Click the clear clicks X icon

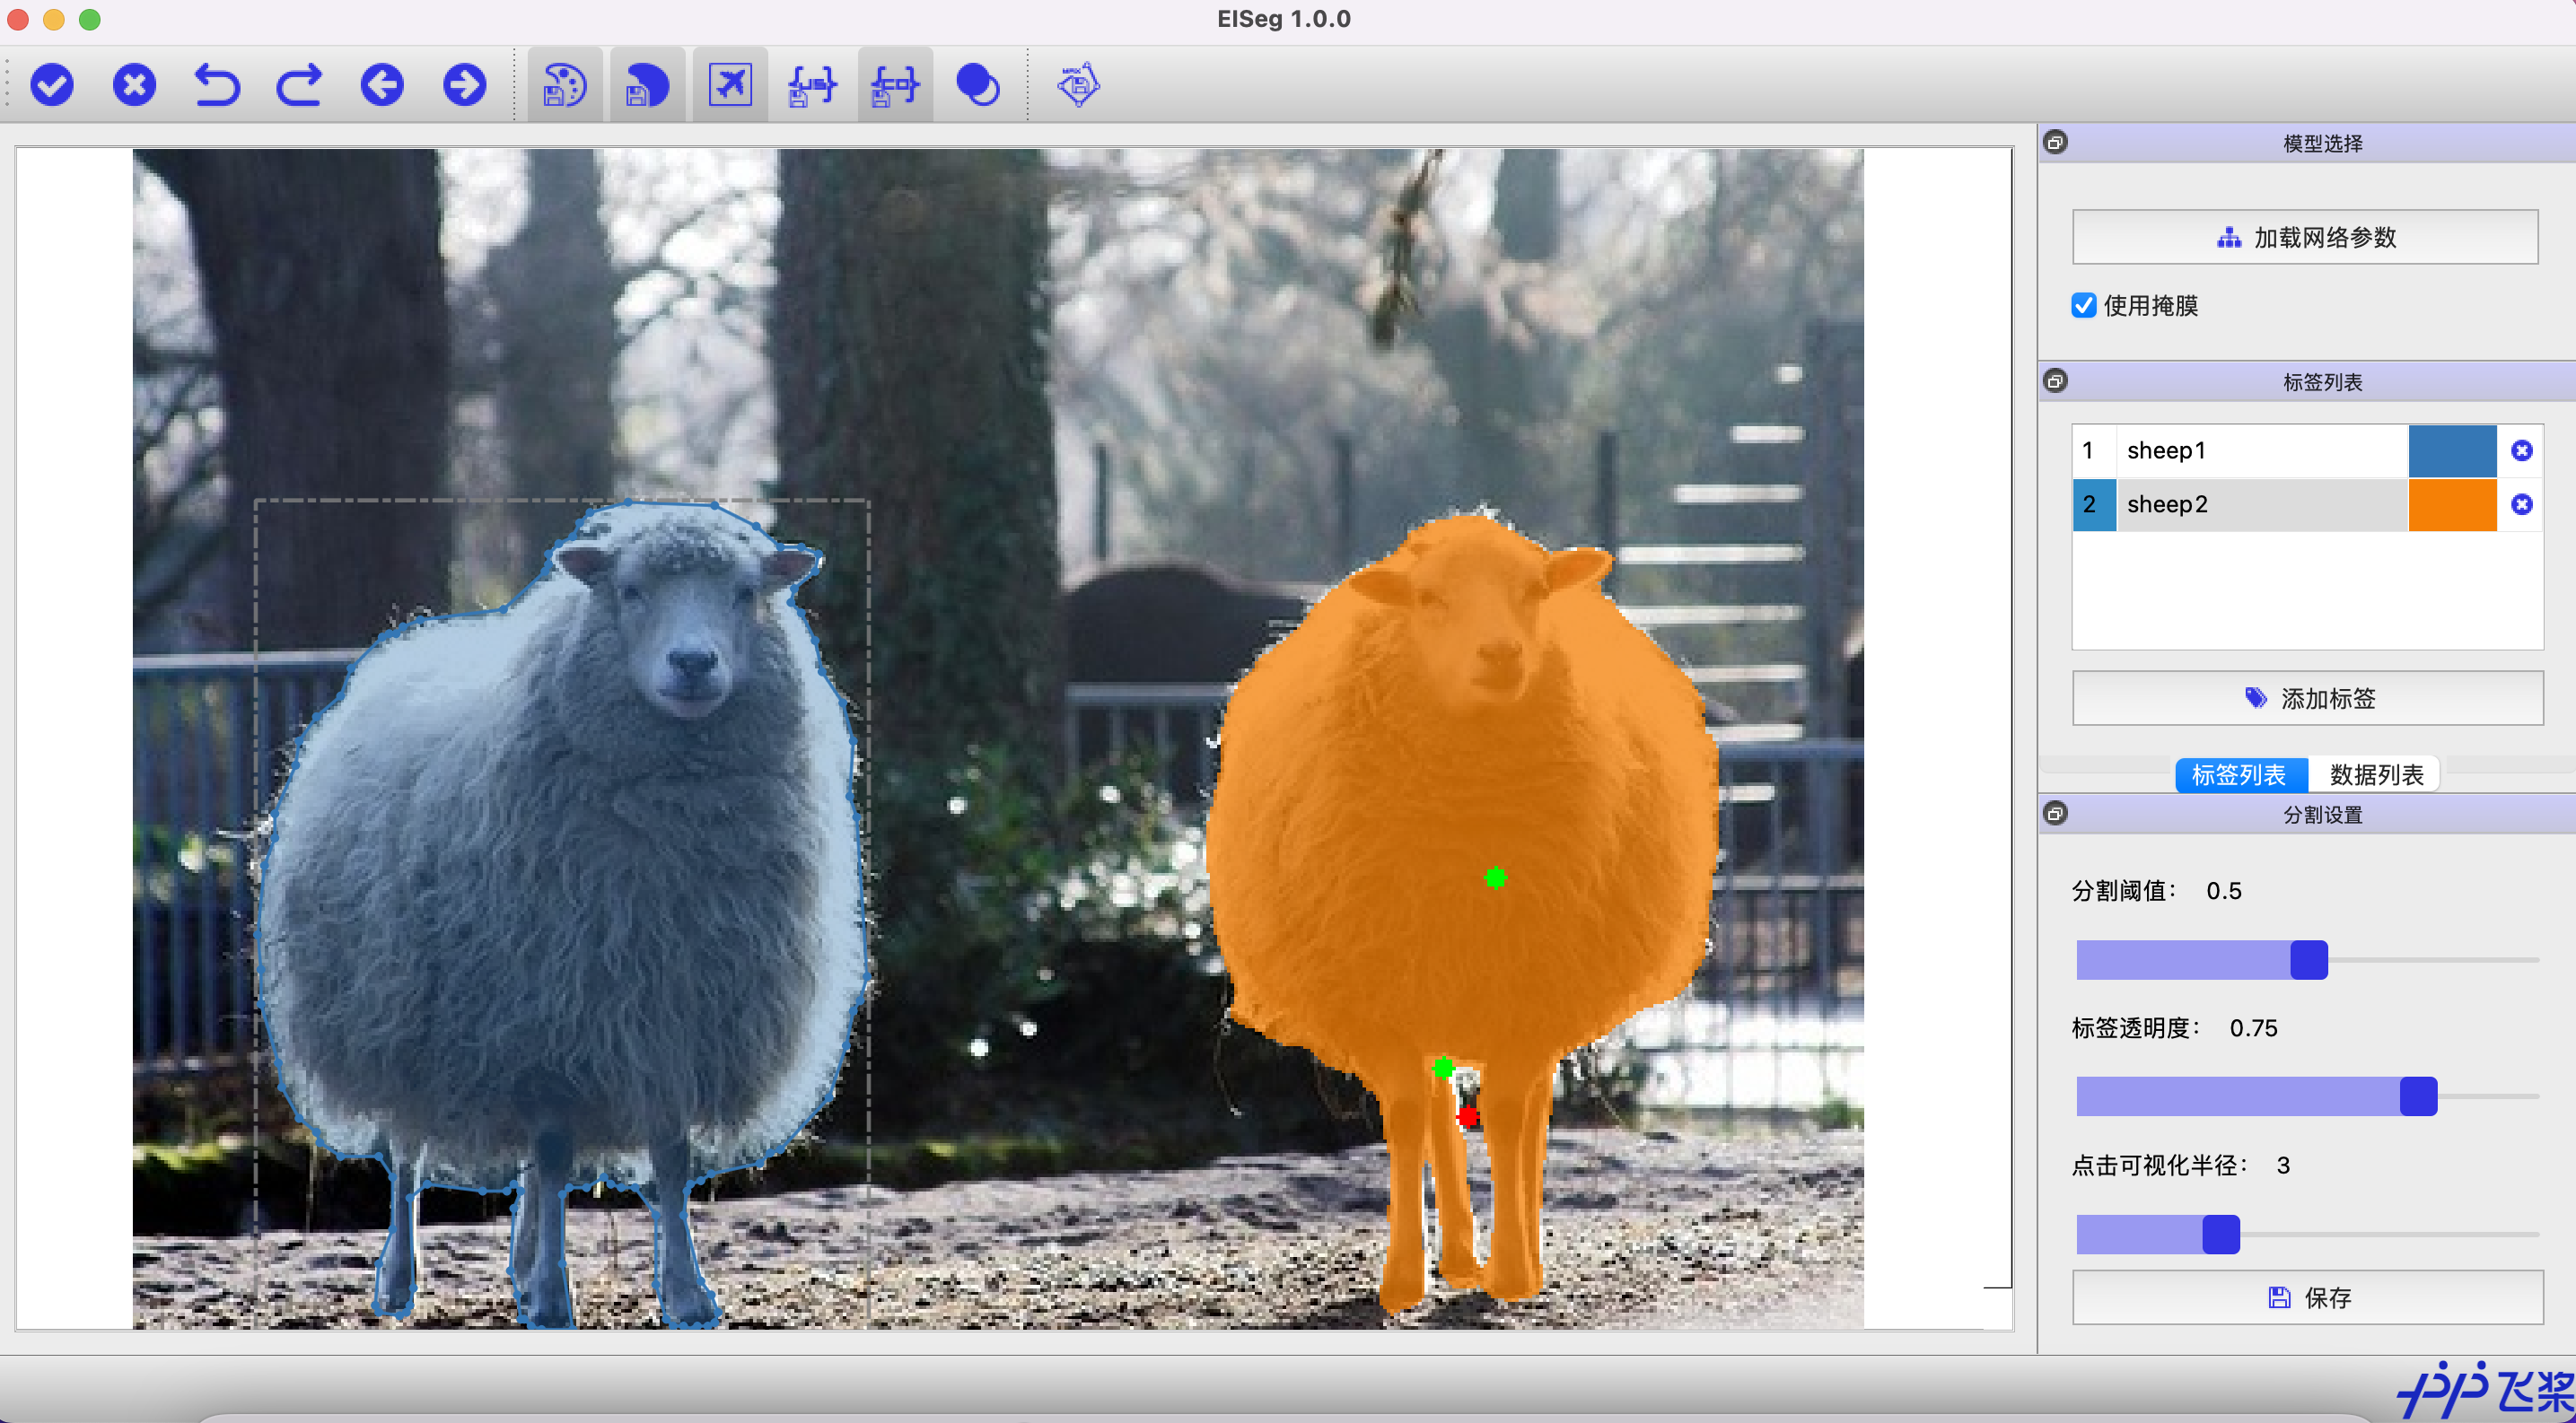click(134, 85)
